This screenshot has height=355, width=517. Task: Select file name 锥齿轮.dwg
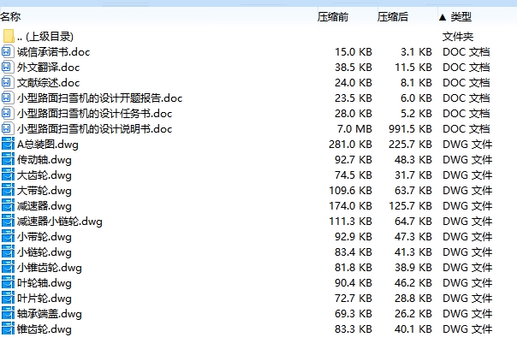[x=45, y=328]
